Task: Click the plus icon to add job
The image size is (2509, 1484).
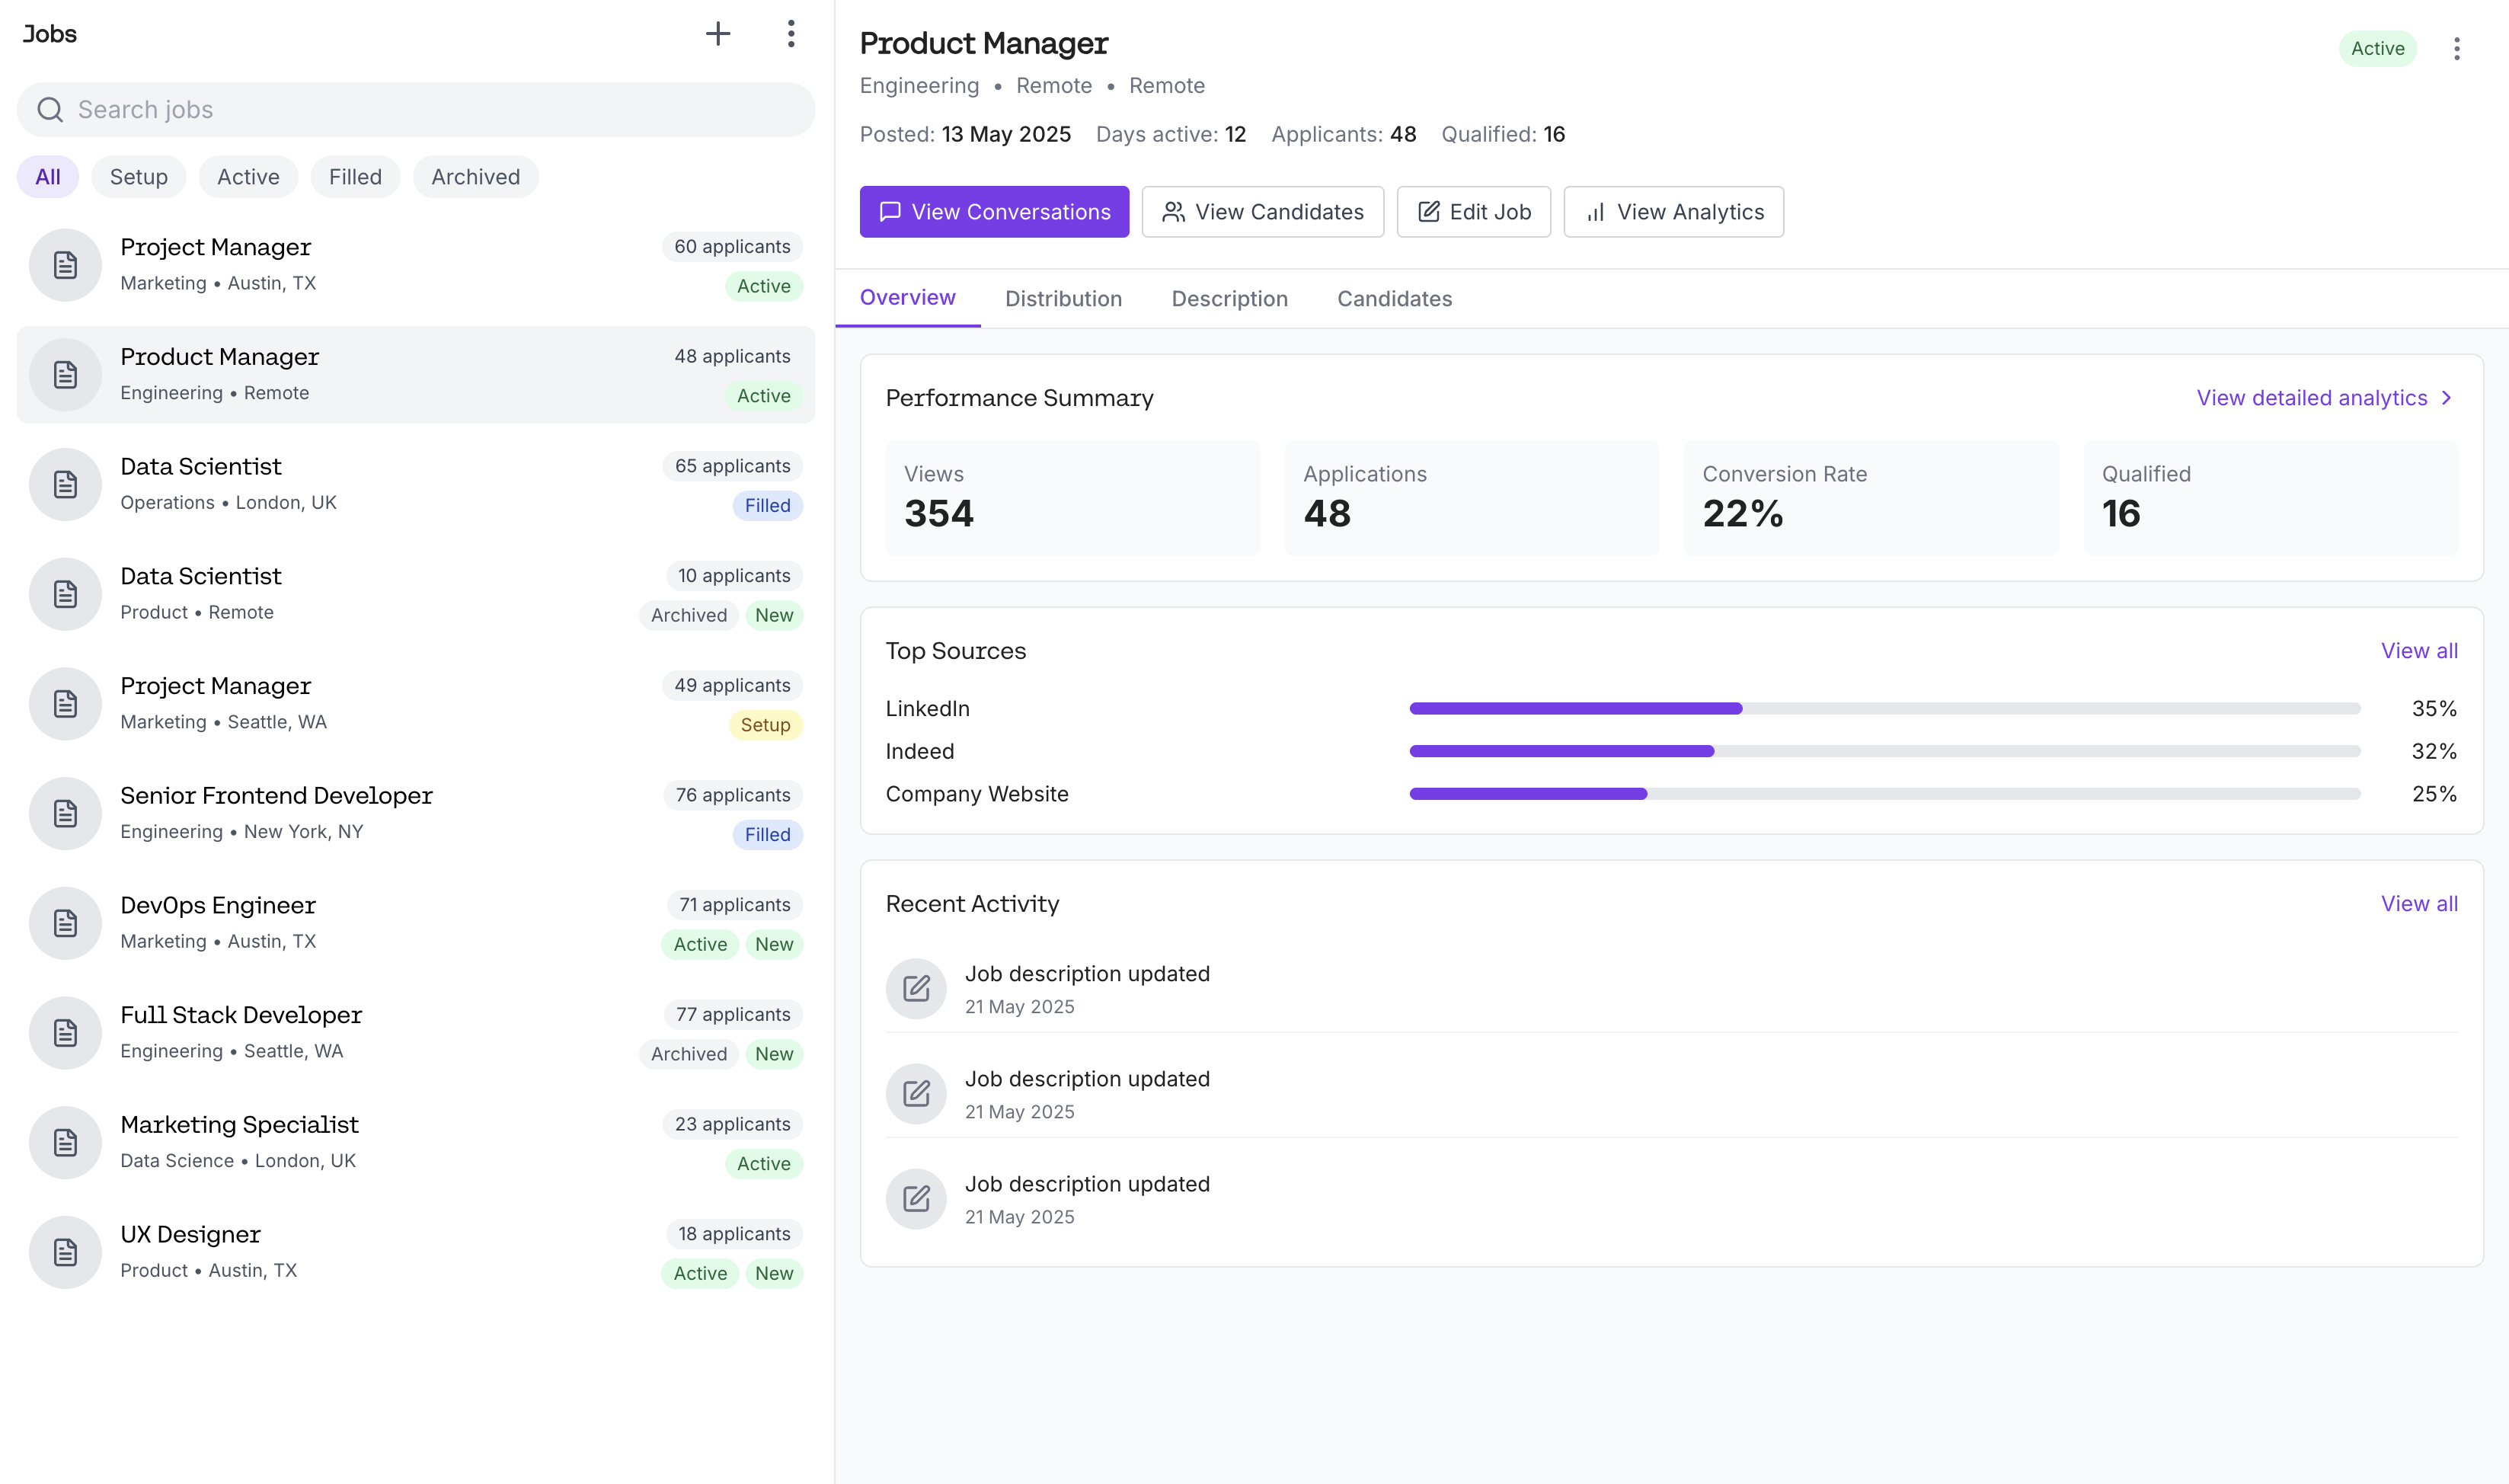Action: coord(718,34)
